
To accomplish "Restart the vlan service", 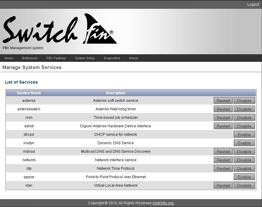I will pyautogui.click(x=223, y=186).
